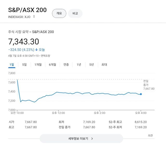Screen dimensions: 166x147
Task: Switch the chart to 1개월
Action: click(38, 65)
